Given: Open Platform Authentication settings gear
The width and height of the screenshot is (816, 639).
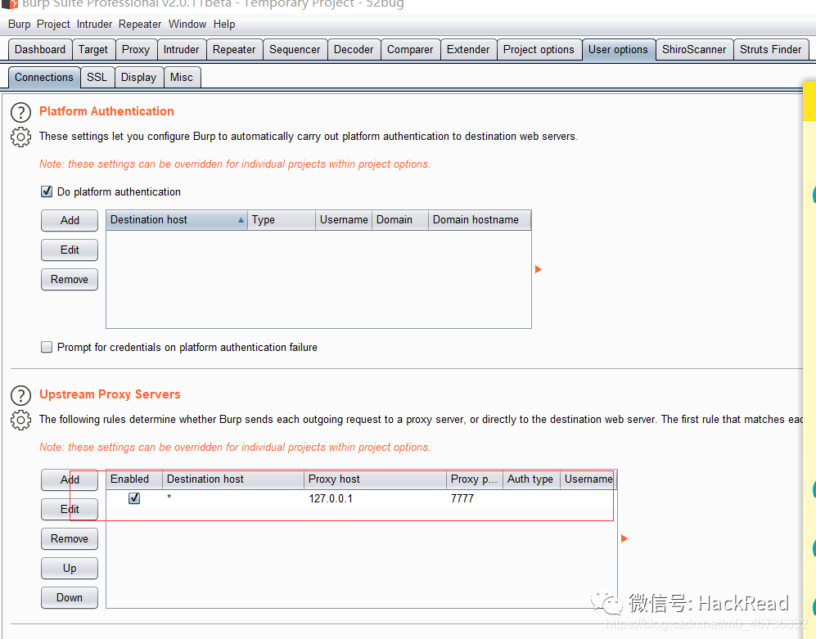Looking at the screenshot, I should [x=20, y=137].
